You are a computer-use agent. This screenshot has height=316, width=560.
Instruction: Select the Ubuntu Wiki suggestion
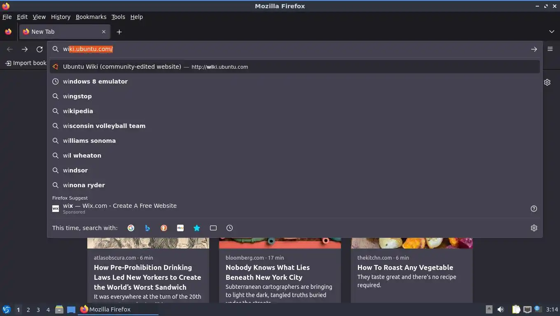[x=295, y=67]
